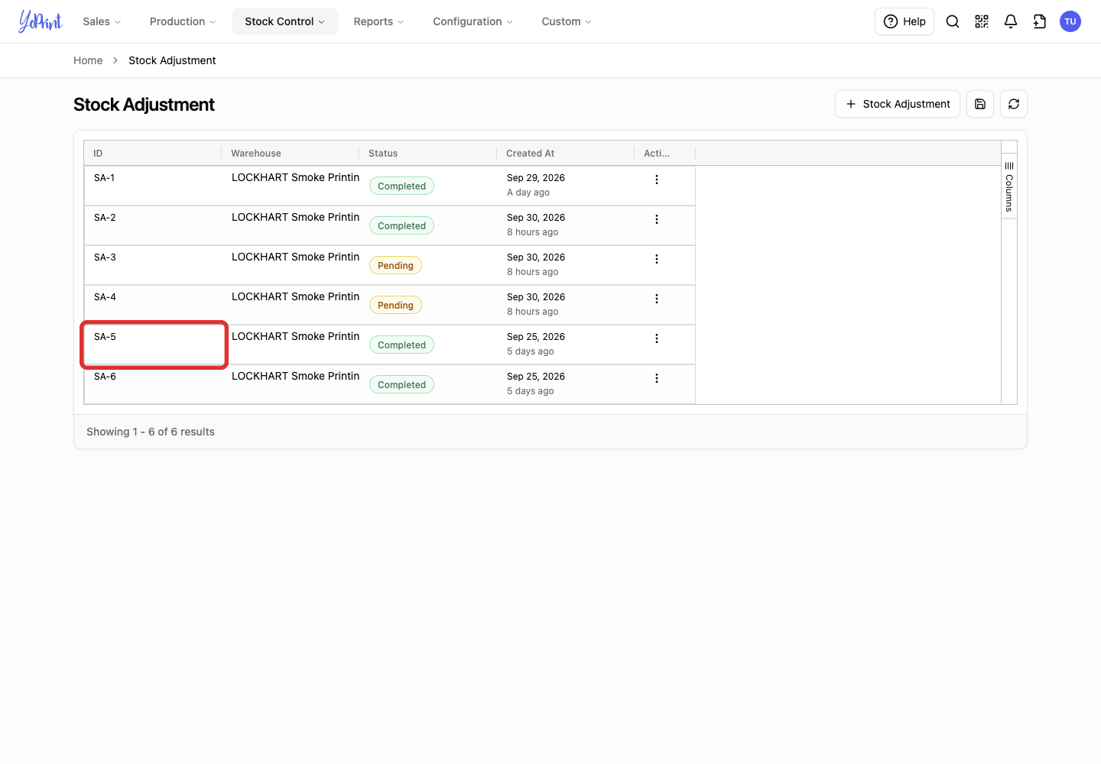1101x764 pixels.
Task: Click 'Showing 1 - 6 of 6 results' text
Action: [x=151, y=432]
